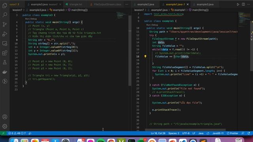Open the Docker view
Viewport: 253px width, 142px height.
coord(5,72)
